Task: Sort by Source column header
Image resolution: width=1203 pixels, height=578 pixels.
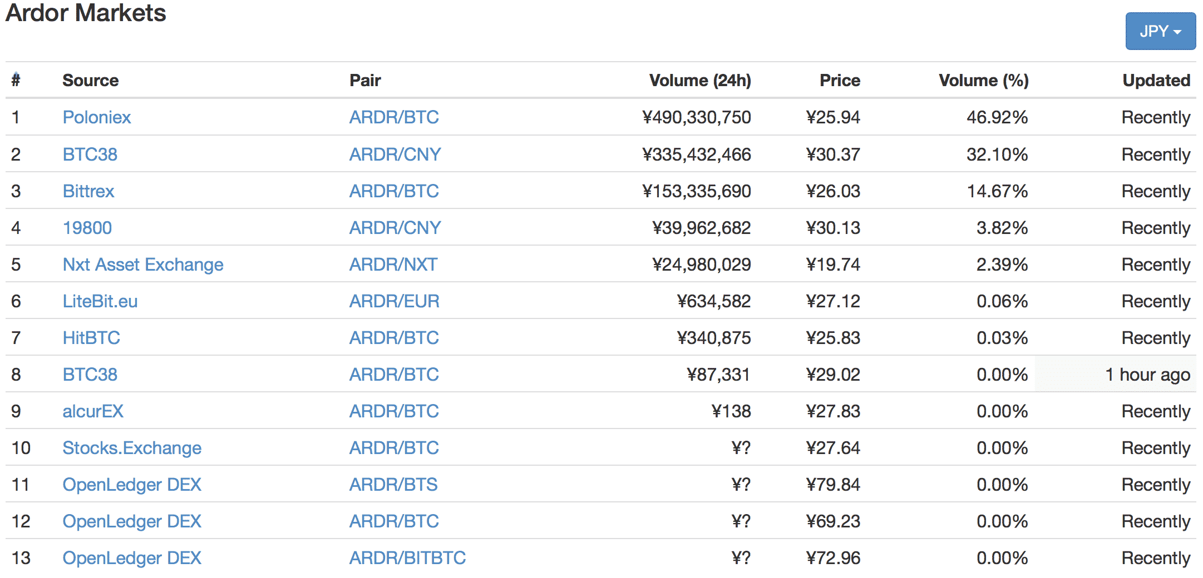Action: tap(90, 80)
